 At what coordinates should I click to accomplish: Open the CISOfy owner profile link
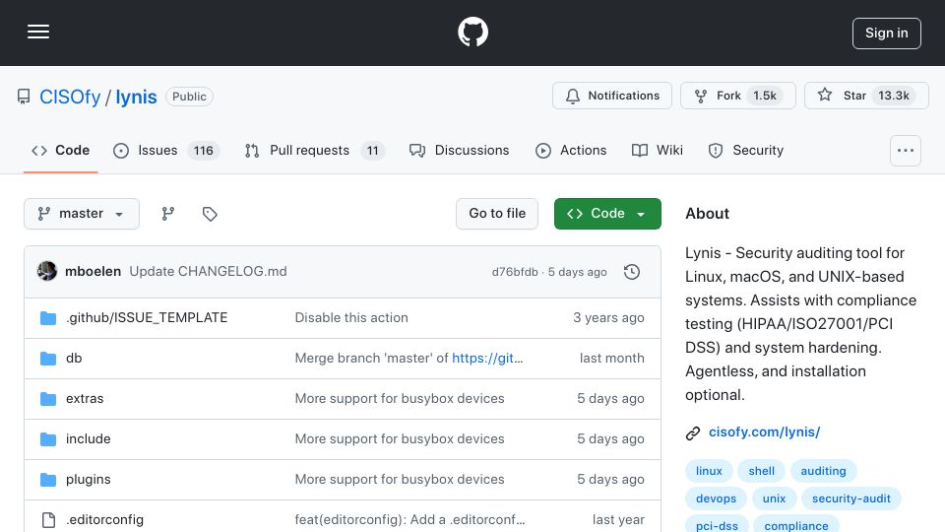tap(70, 97)
